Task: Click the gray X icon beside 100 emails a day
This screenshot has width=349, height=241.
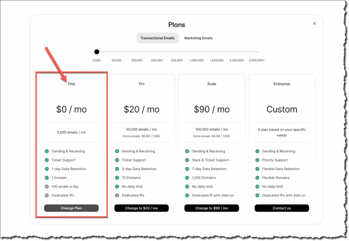Action: 47,187
